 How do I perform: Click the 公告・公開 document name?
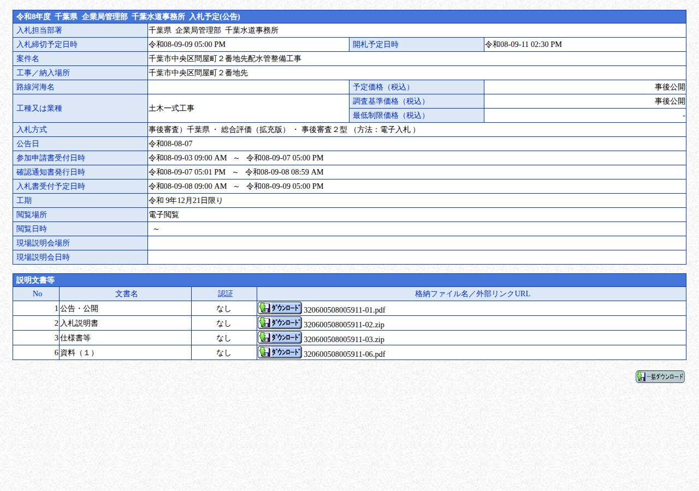[79, 308]
